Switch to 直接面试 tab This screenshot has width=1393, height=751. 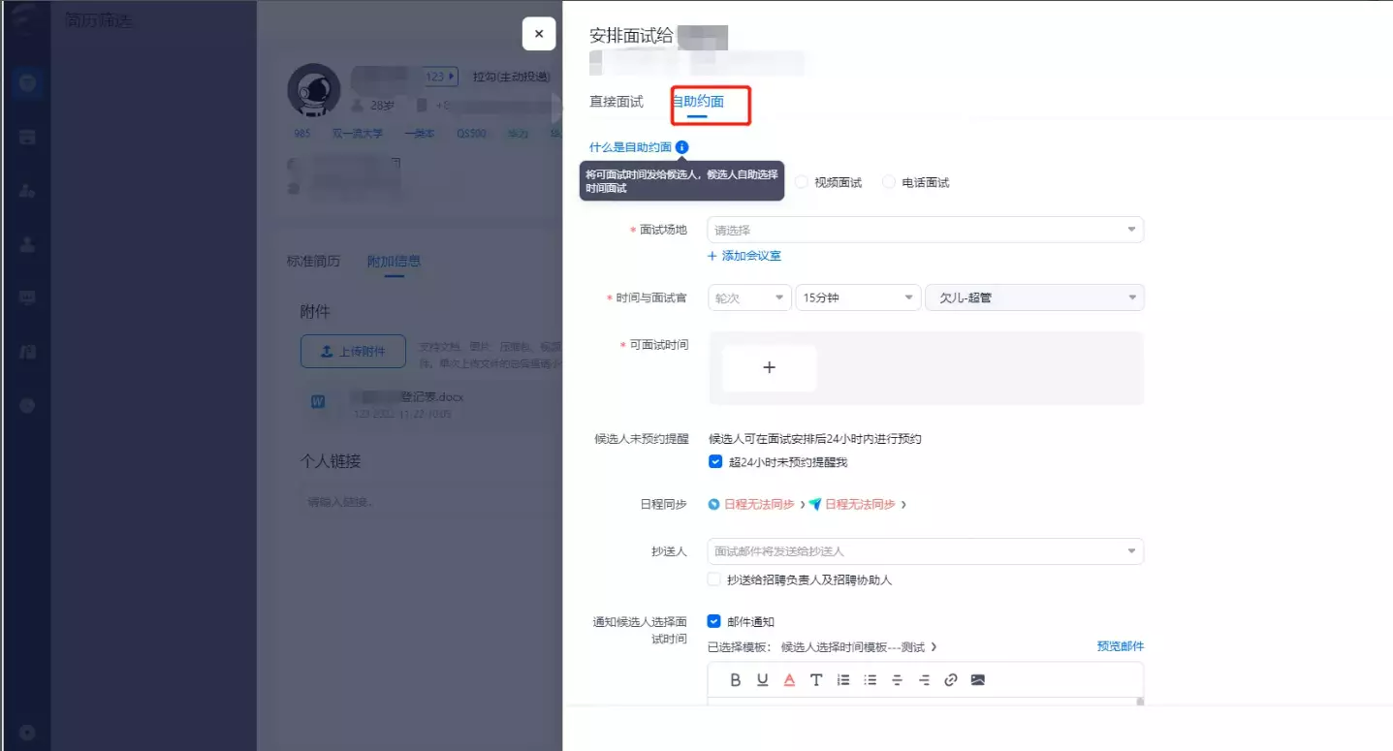(x=617, y=102)
